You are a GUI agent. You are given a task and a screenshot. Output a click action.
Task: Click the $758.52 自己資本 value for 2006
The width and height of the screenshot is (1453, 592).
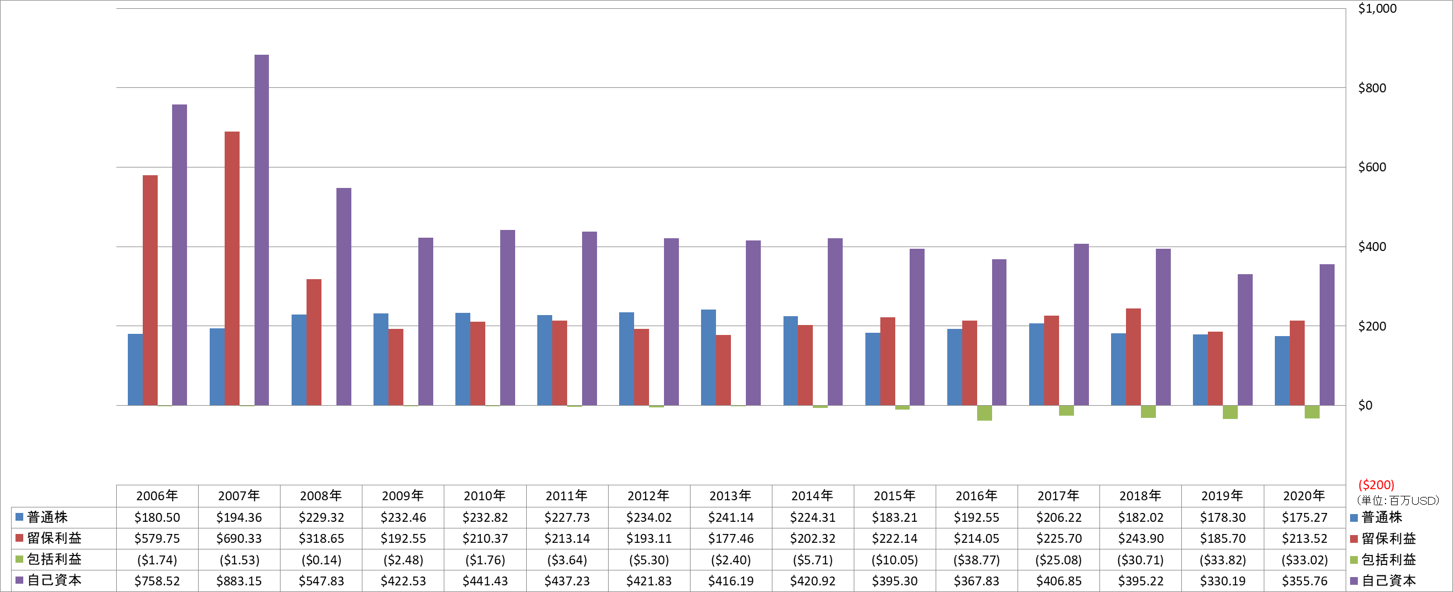[x=157, y=581]
